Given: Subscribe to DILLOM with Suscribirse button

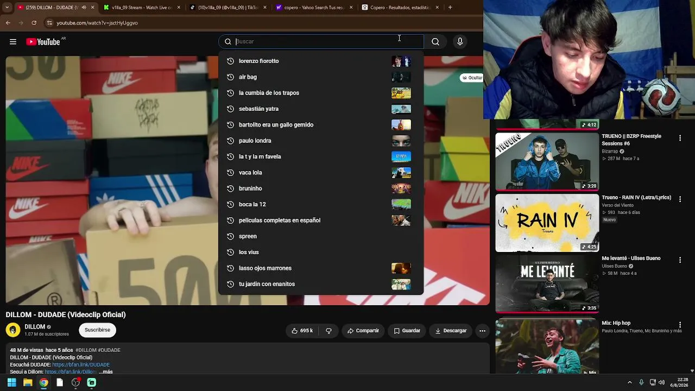Looking at the screenshot, I should pyautogui.click(x=97, y=330).
